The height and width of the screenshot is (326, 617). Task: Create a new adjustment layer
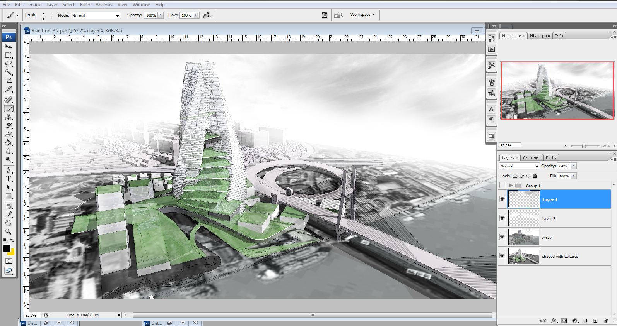[574, 321]
